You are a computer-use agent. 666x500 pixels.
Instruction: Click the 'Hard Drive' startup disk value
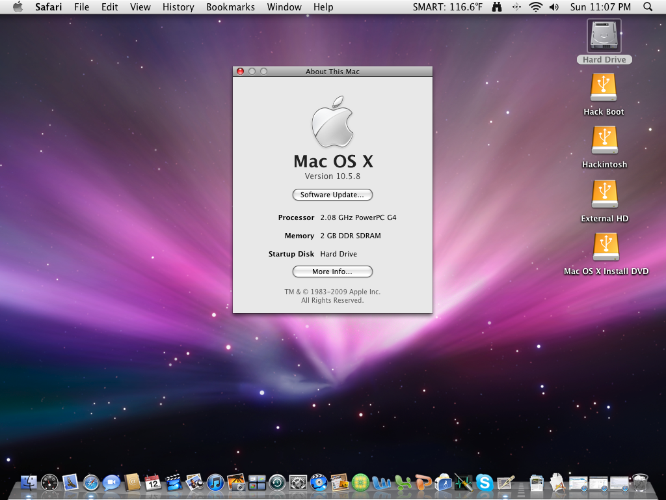point(338,254)
